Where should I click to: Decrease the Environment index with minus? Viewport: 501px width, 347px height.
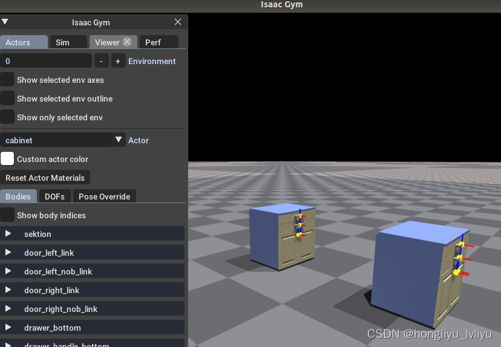click(x=101, y=61)
